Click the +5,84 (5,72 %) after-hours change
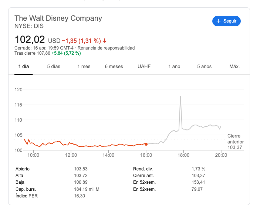The image size is (260, 210). click(x=66, y=53)
